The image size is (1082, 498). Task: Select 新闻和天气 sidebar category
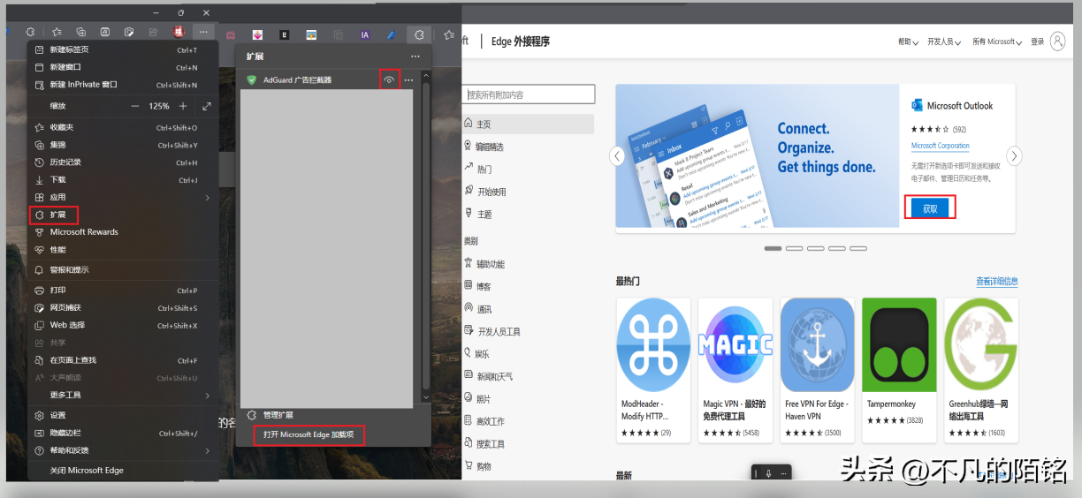coord(494,376)
